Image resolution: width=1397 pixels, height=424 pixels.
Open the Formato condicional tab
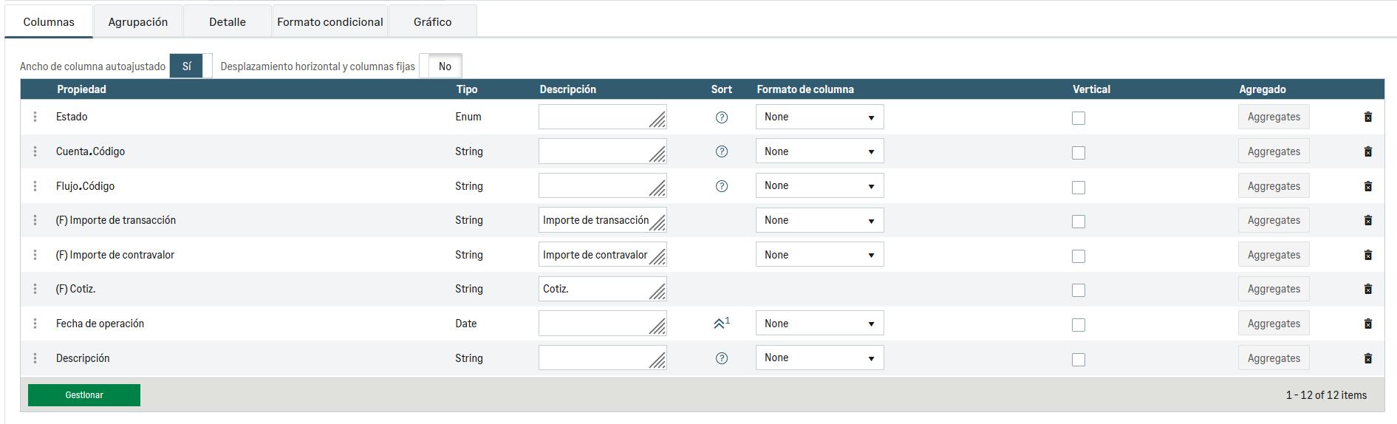point(329,21)
